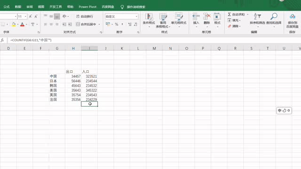Click the decrease indent icon
301x169 pixels.
[x=64, y=24]
